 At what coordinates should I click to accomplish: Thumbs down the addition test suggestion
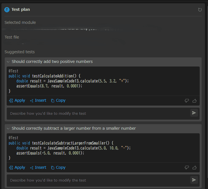click(x=187, y=101)
